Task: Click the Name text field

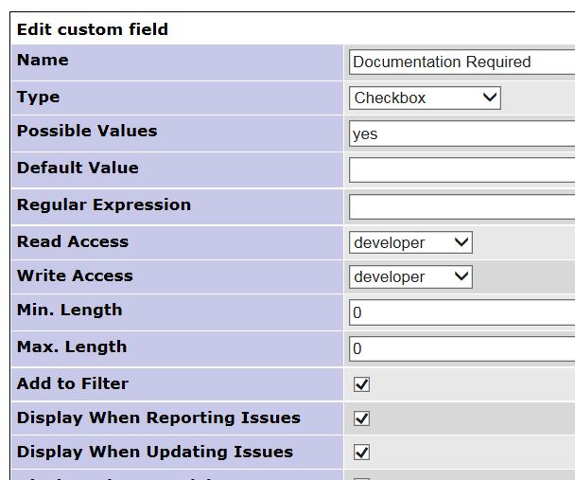Action: (x=462, y=62)
